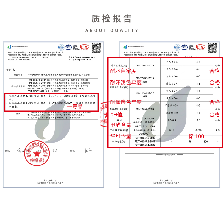The width and height of the screenshot is (223, 203).
Task: Click the red MA mark on left report
Action: (x=84, y=47)
